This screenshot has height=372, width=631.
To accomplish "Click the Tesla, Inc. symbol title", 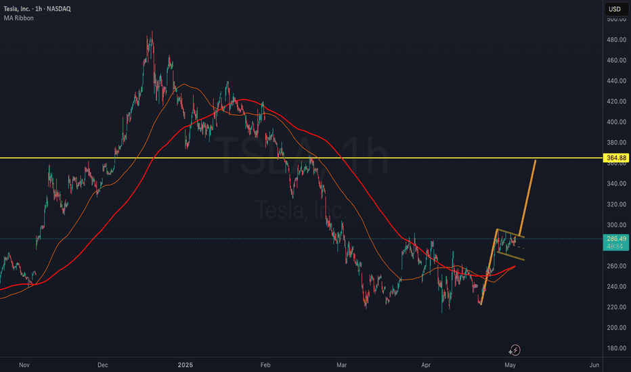I will pos(37,8).
